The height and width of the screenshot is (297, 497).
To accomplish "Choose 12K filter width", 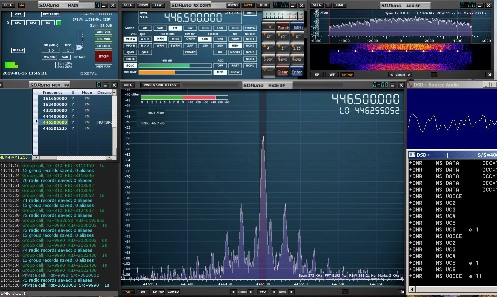I will point(220,39).
